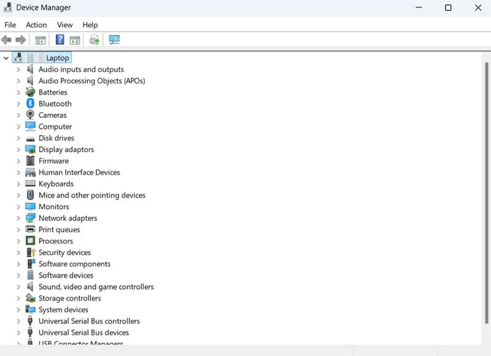491x356 pixels.
Task: Click the Back navigation arrow
Action: click(6, 39)
